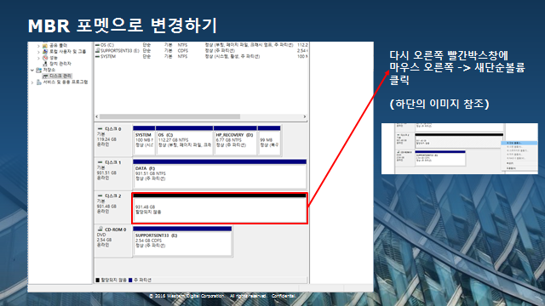This screenshot has width=545, height=306.
Task: Click the black unallocated legend swatch
Action: click(x=98, y=280)
